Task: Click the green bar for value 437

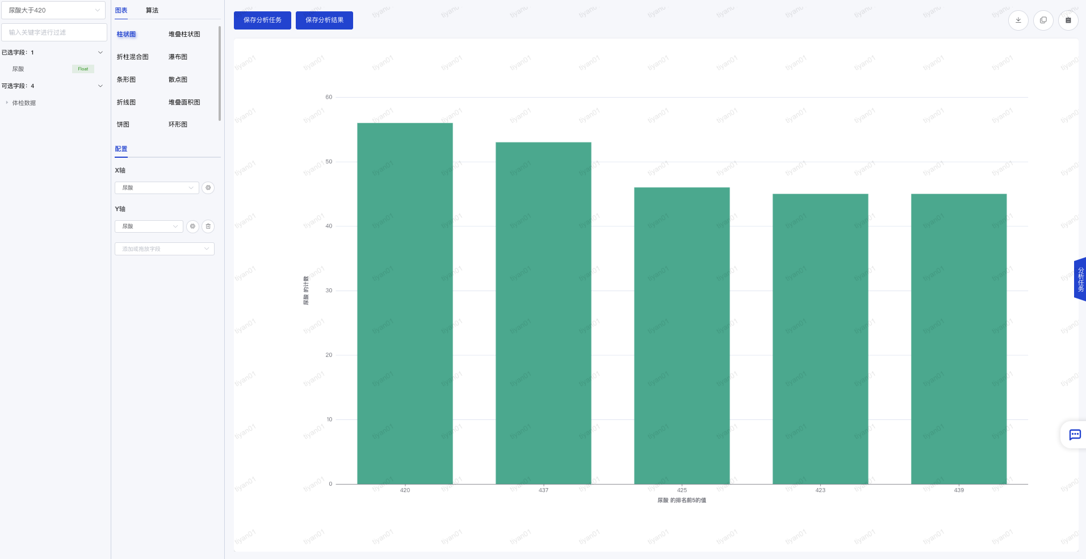Action: (x=543, y=312)
